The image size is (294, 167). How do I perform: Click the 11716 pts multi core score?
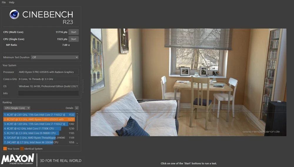click(x=61, y=32)
